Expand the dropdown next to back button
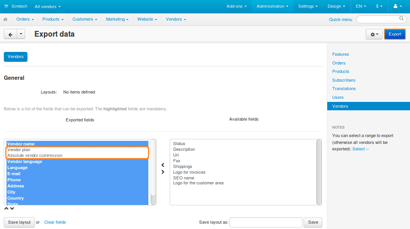Screen dimensions: 410x229 pyautogui.click(x=21, y=34)
